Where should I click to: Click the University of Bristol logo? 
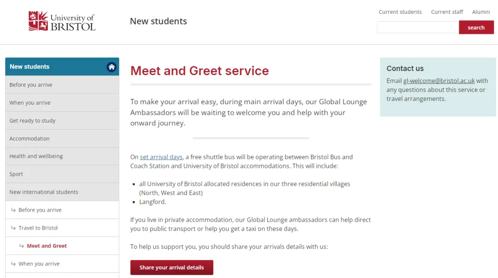click(62, 21)
